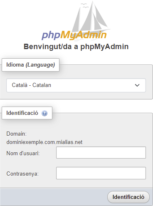This screenshot has width=153, height=206.
Task: Click the 'Identificació' section legend text
Action: pyautogui.click(x=22, y=113)
